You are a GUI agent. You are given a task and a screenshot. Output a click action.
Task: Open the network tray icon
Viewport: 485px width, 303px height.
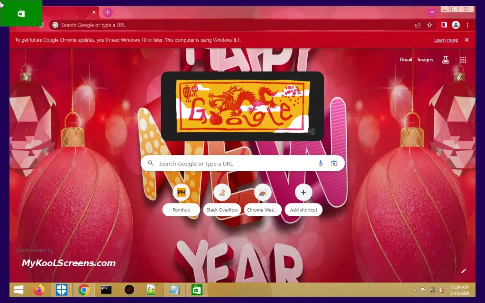pyautogui.click(x=433, y=291)
